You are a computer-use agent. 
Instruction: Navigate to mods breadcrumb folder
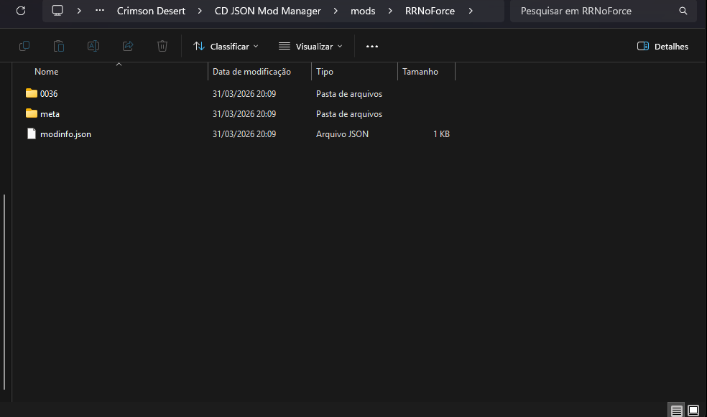tap(363, 11)
